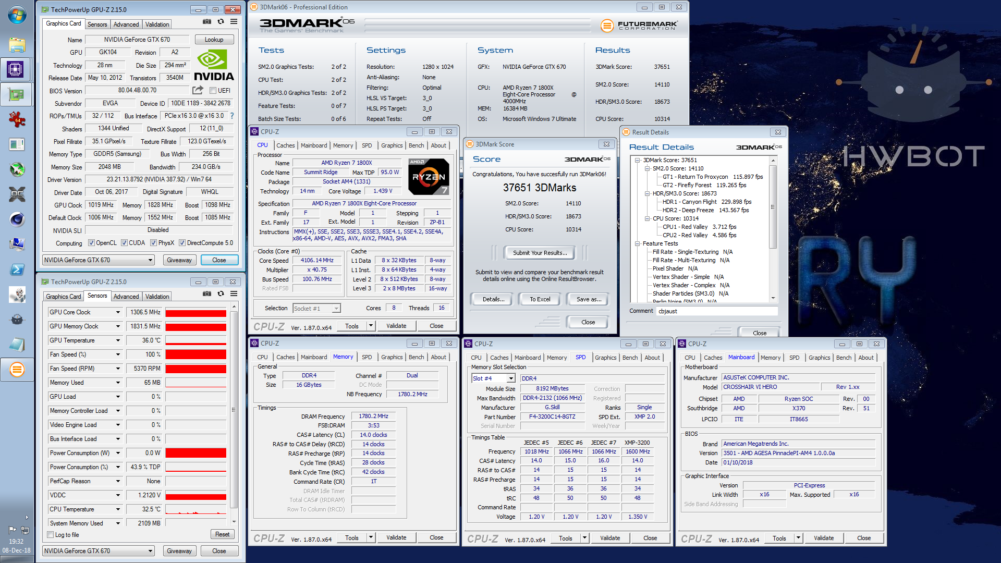Click the NVIDIA logo in GPU-Z

pyautogui.click(x=214, y=65)
